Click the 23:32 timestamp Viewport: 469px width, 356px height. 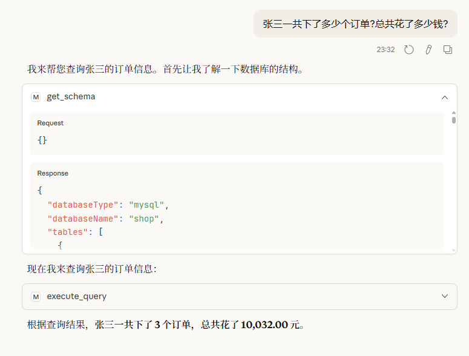(385, 50)
